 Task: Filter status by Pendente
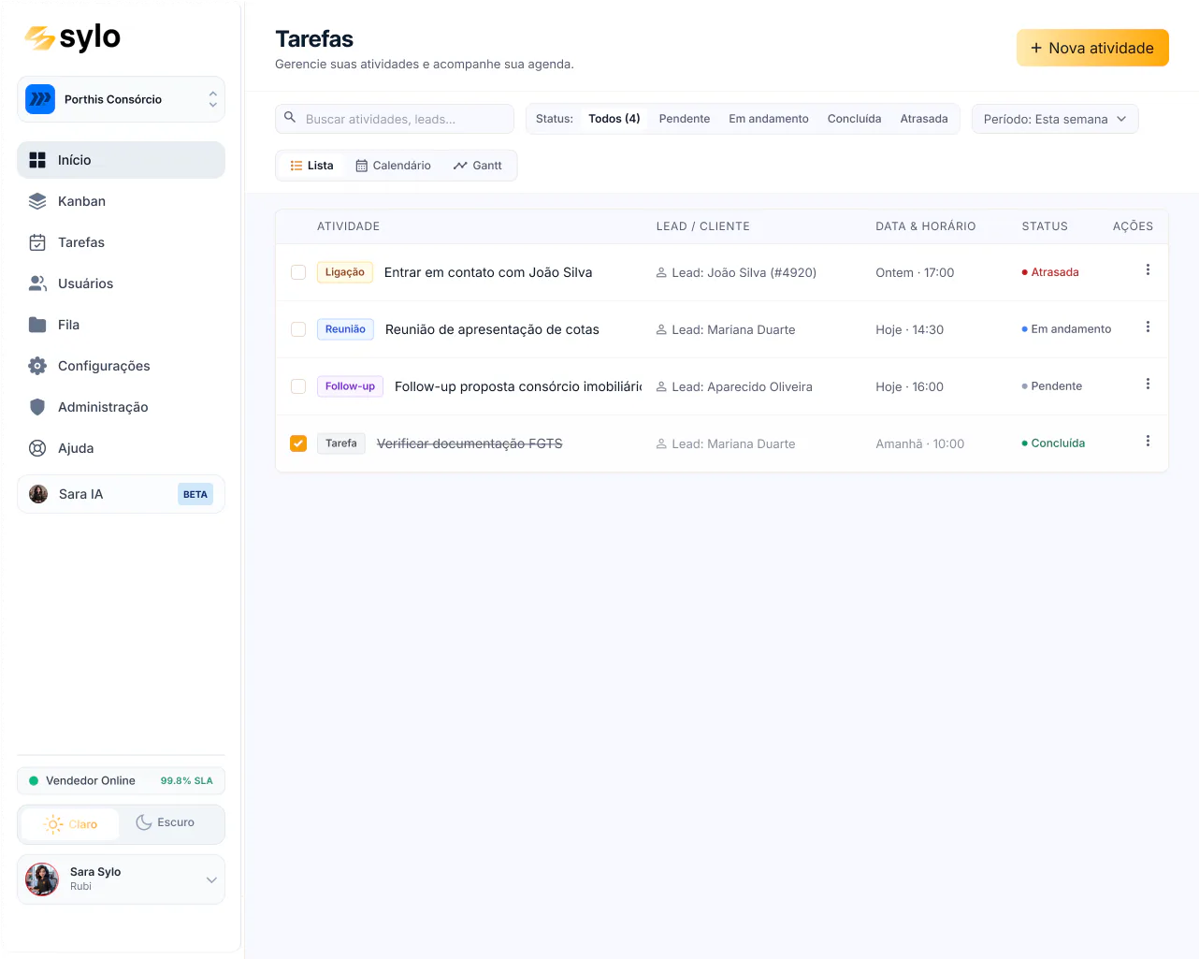pyautogui.click(x=685, y=119)
